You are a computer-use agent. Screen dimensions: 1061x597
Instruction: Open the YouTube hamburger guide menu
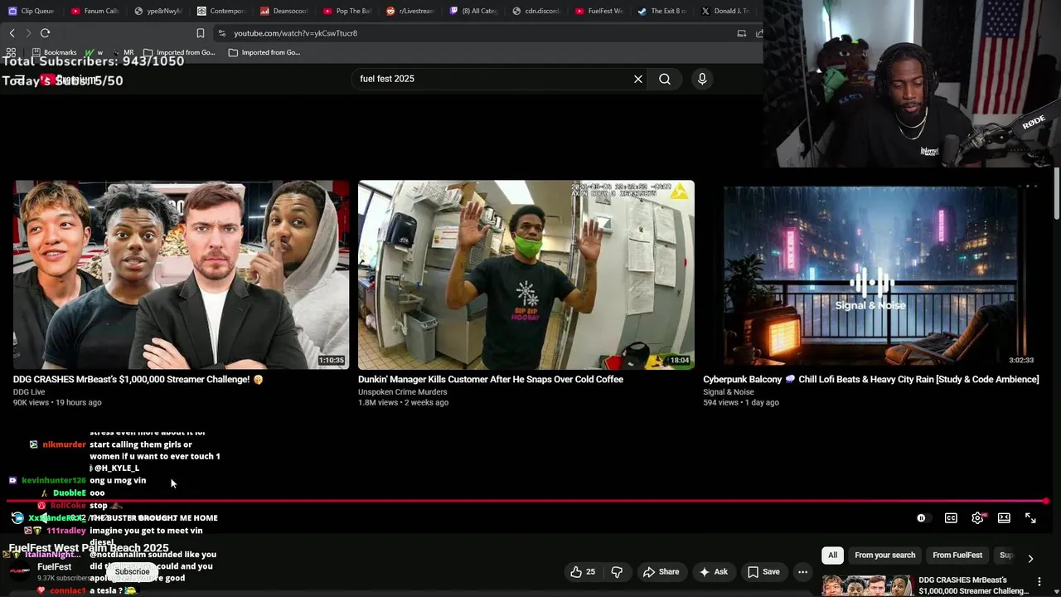point(18,80)
